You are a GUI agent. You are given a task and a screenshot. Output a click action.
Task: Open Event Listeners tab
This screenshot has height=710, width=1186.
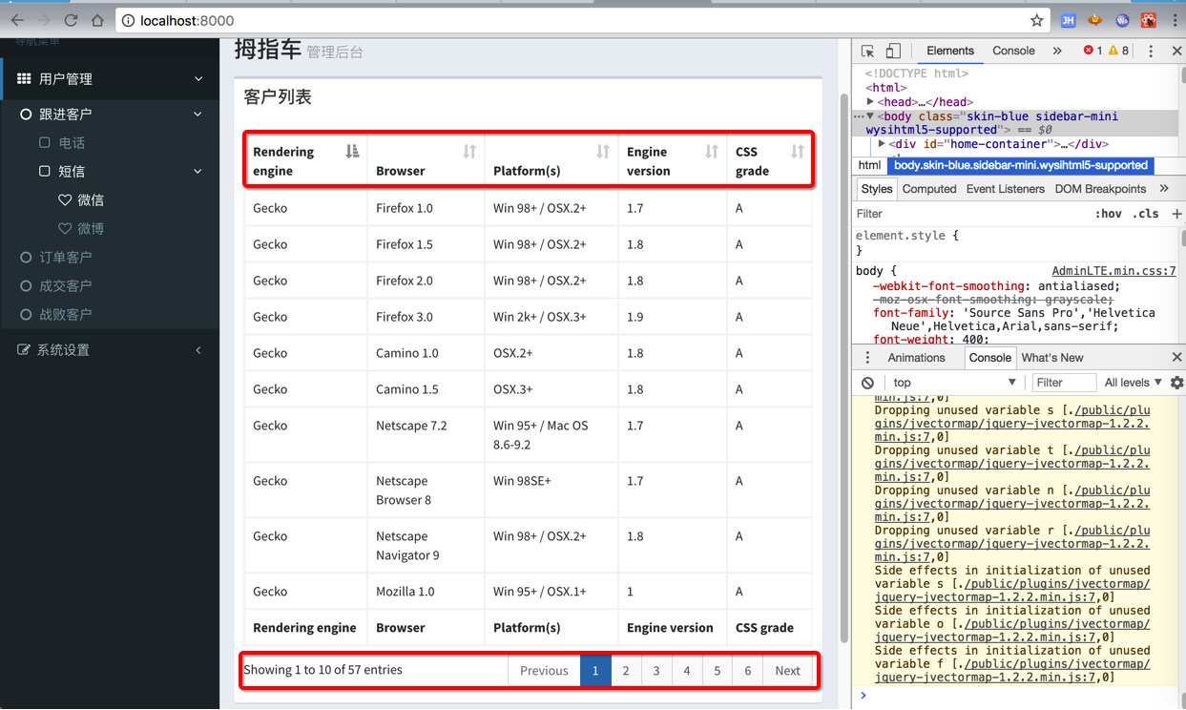click(x=1006, y=189)
